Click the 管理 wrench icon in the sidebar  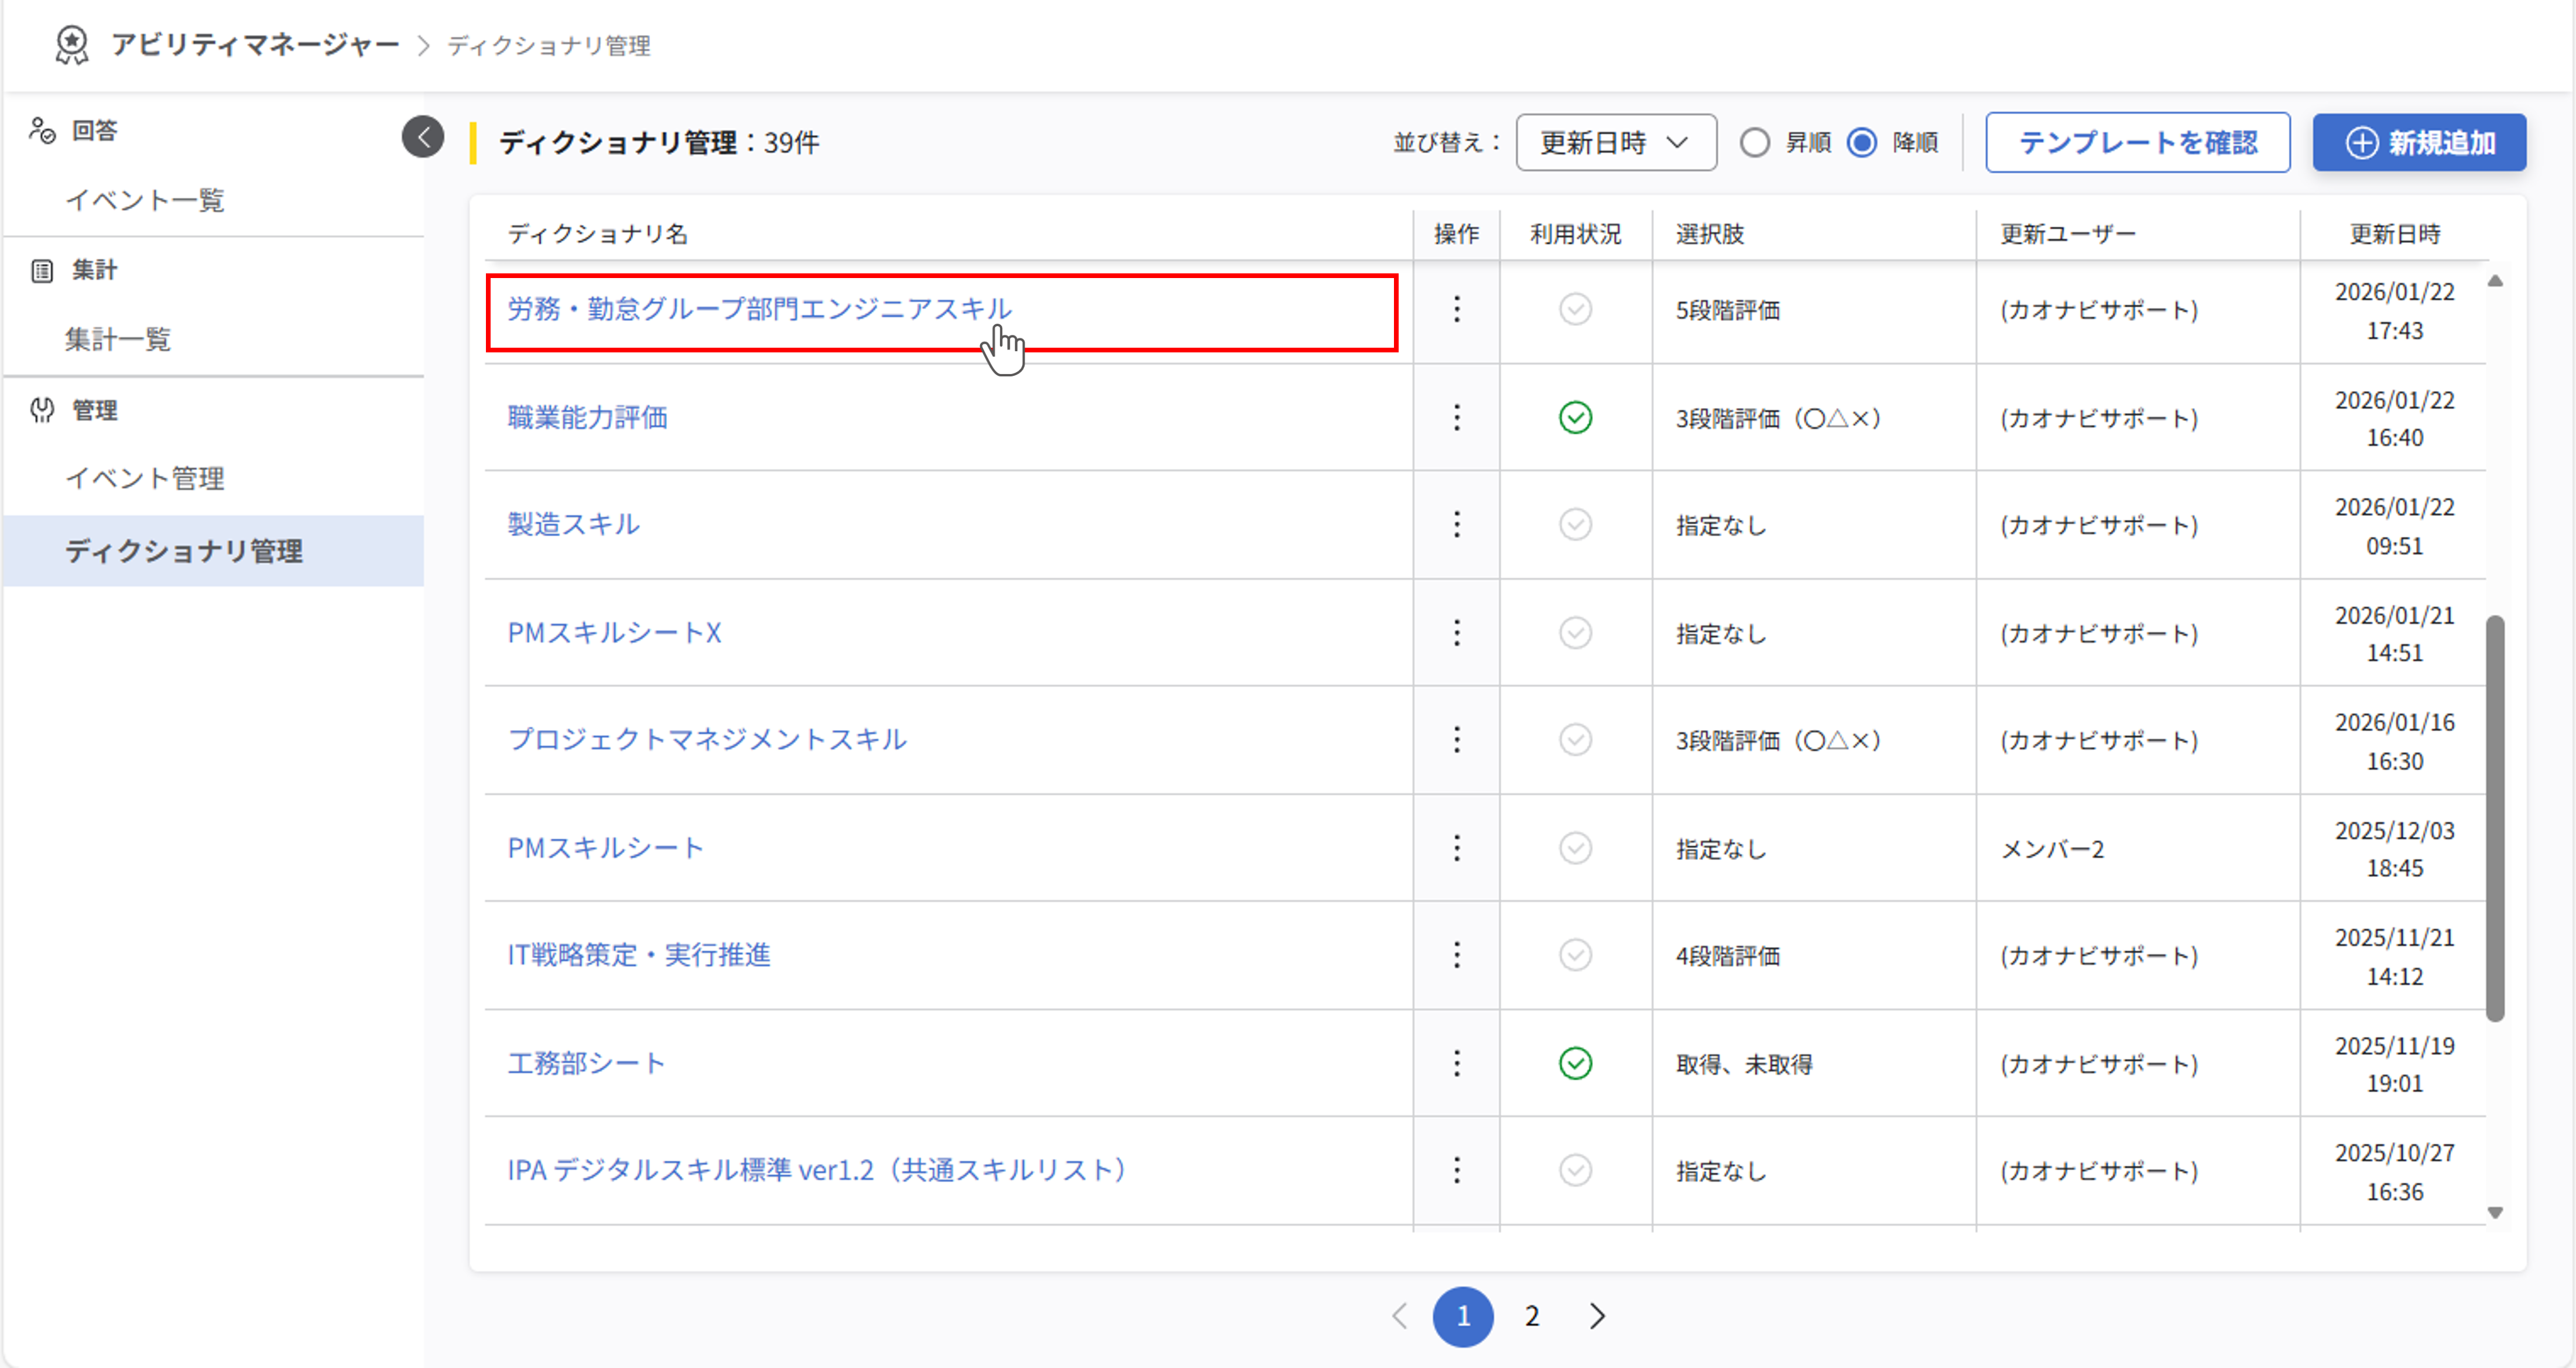click(x=42, y=410)
